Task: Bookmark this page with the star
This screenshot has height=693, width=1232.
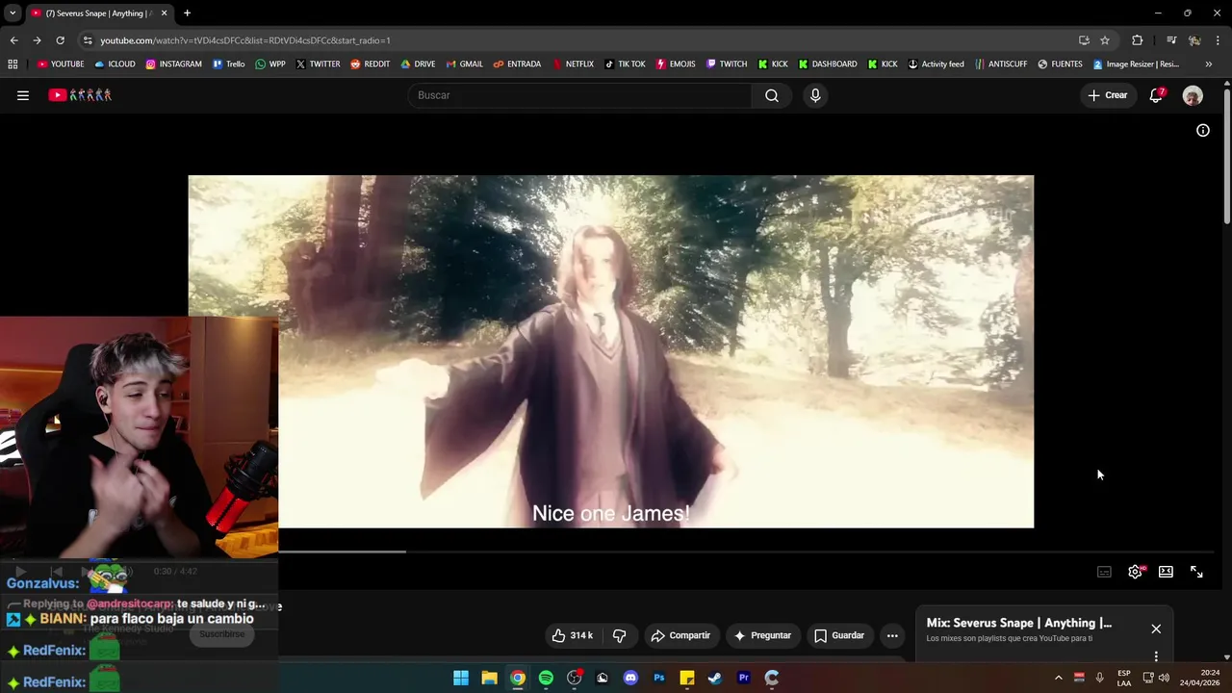Action: (x=1105, y=40)
